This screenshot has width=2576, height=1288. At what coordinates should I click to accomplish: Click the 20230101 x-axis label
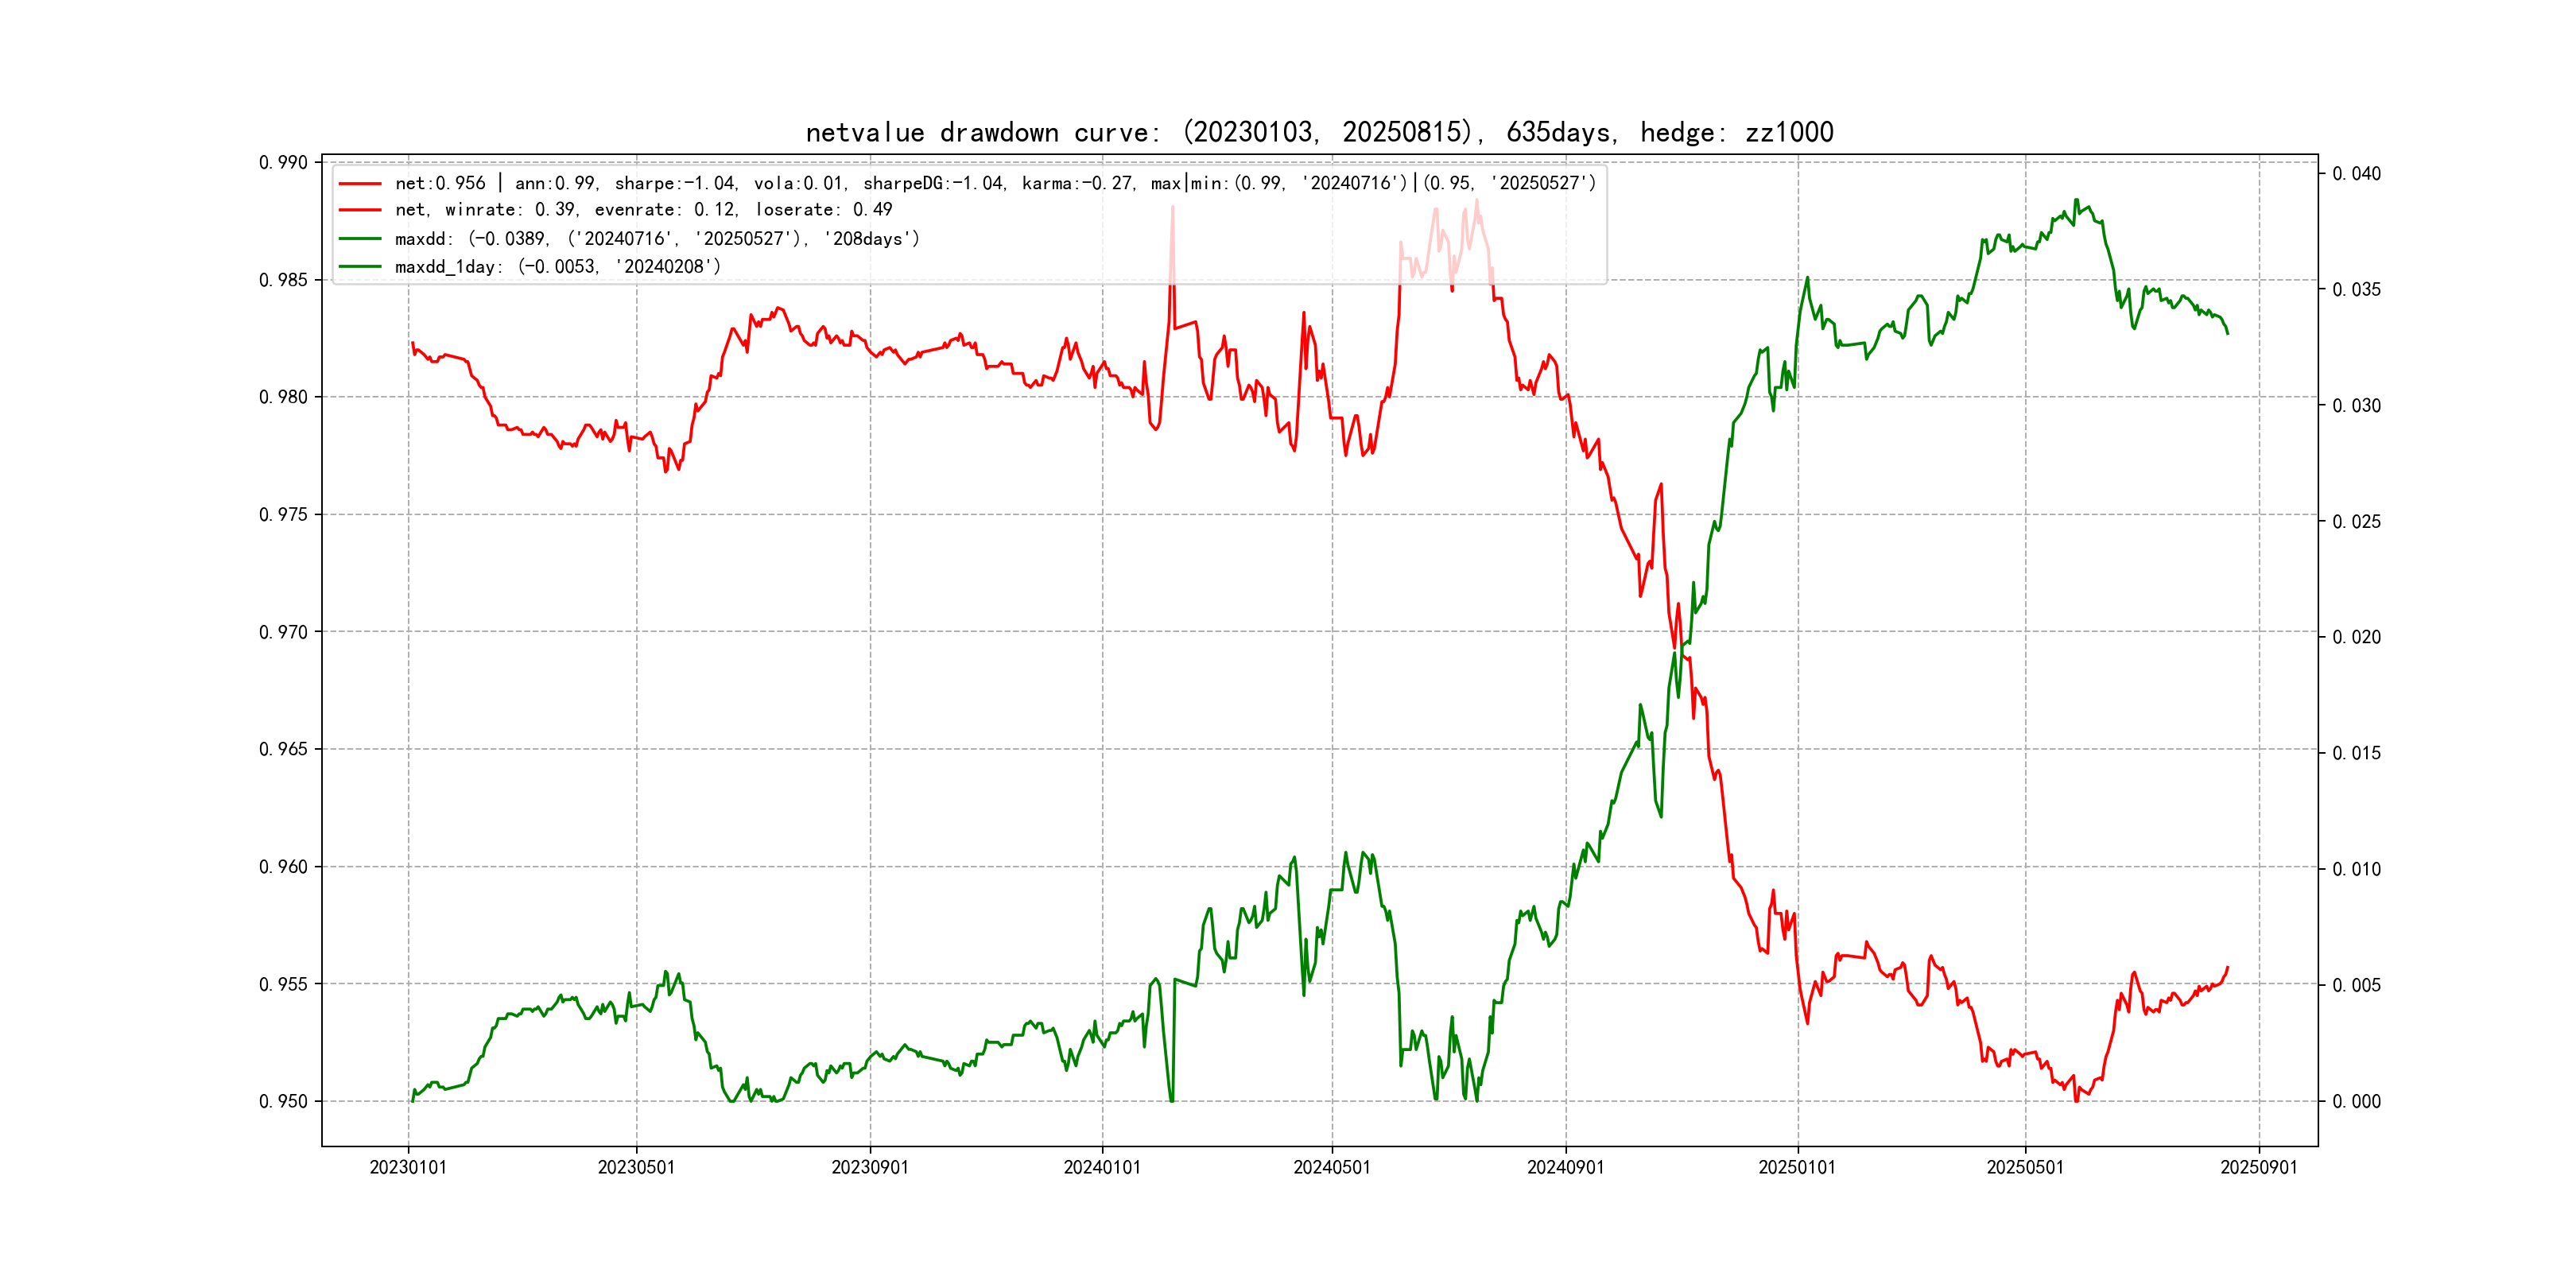pyautogui.click(x=408, y=1167)
